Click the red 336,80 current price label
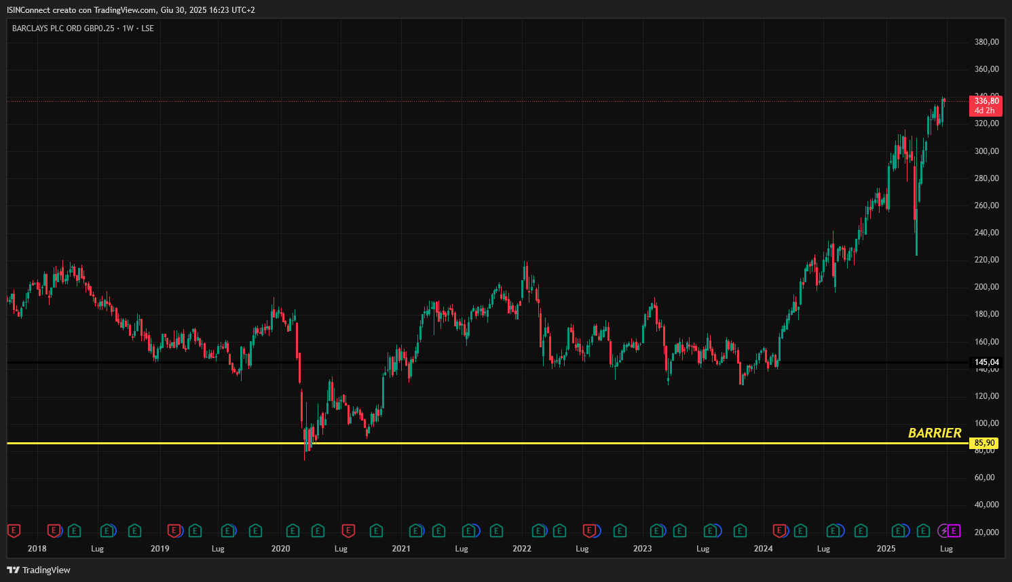The width and height of the screenshot is (1012, 582). click(986, 106)
